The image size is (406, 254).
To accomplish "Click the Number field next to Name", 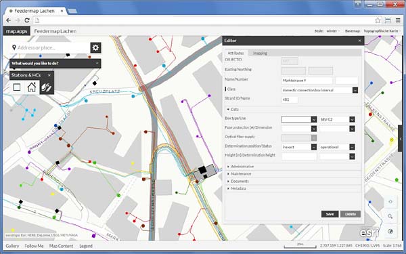I will (x=346, y=81).
